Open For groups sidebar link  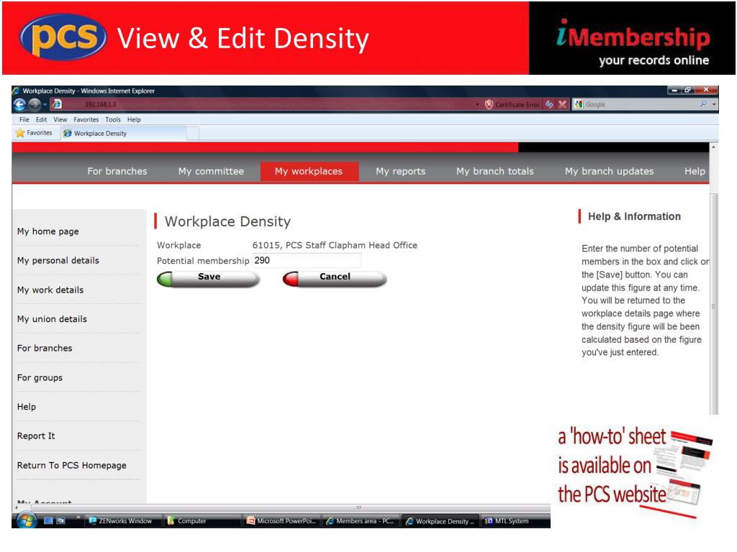pyautogui.click(x=40, y=378)
